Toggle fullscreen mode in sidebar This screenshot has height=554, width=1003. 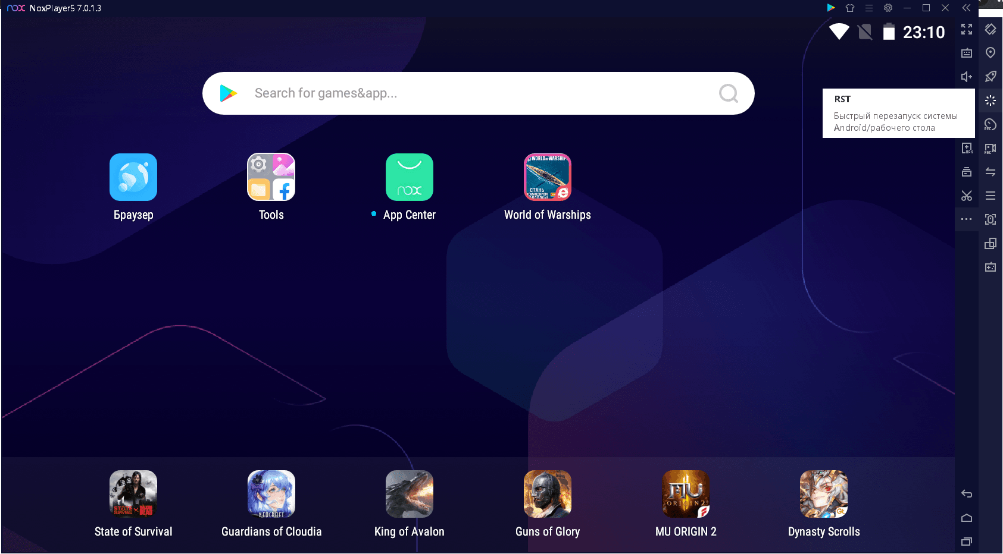pyautogui.click(x=967, y=29)
